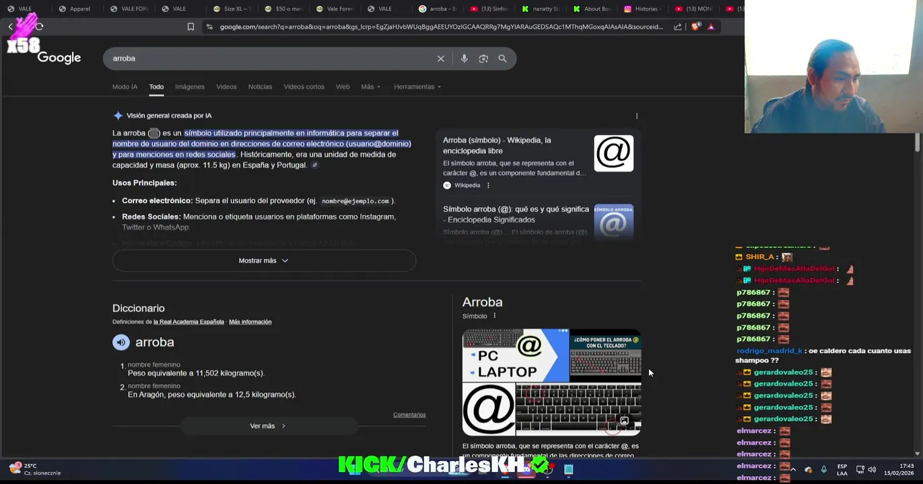923x484 pixels.
Task: Start voice search with microphone icon
Action: 464,58
